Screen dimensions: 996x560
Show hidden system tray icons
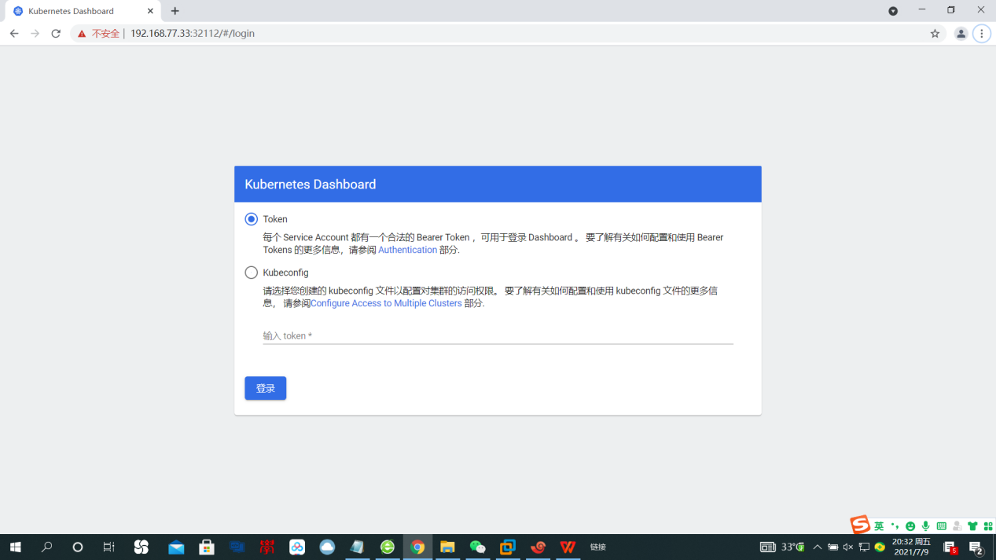pos(818,547)
